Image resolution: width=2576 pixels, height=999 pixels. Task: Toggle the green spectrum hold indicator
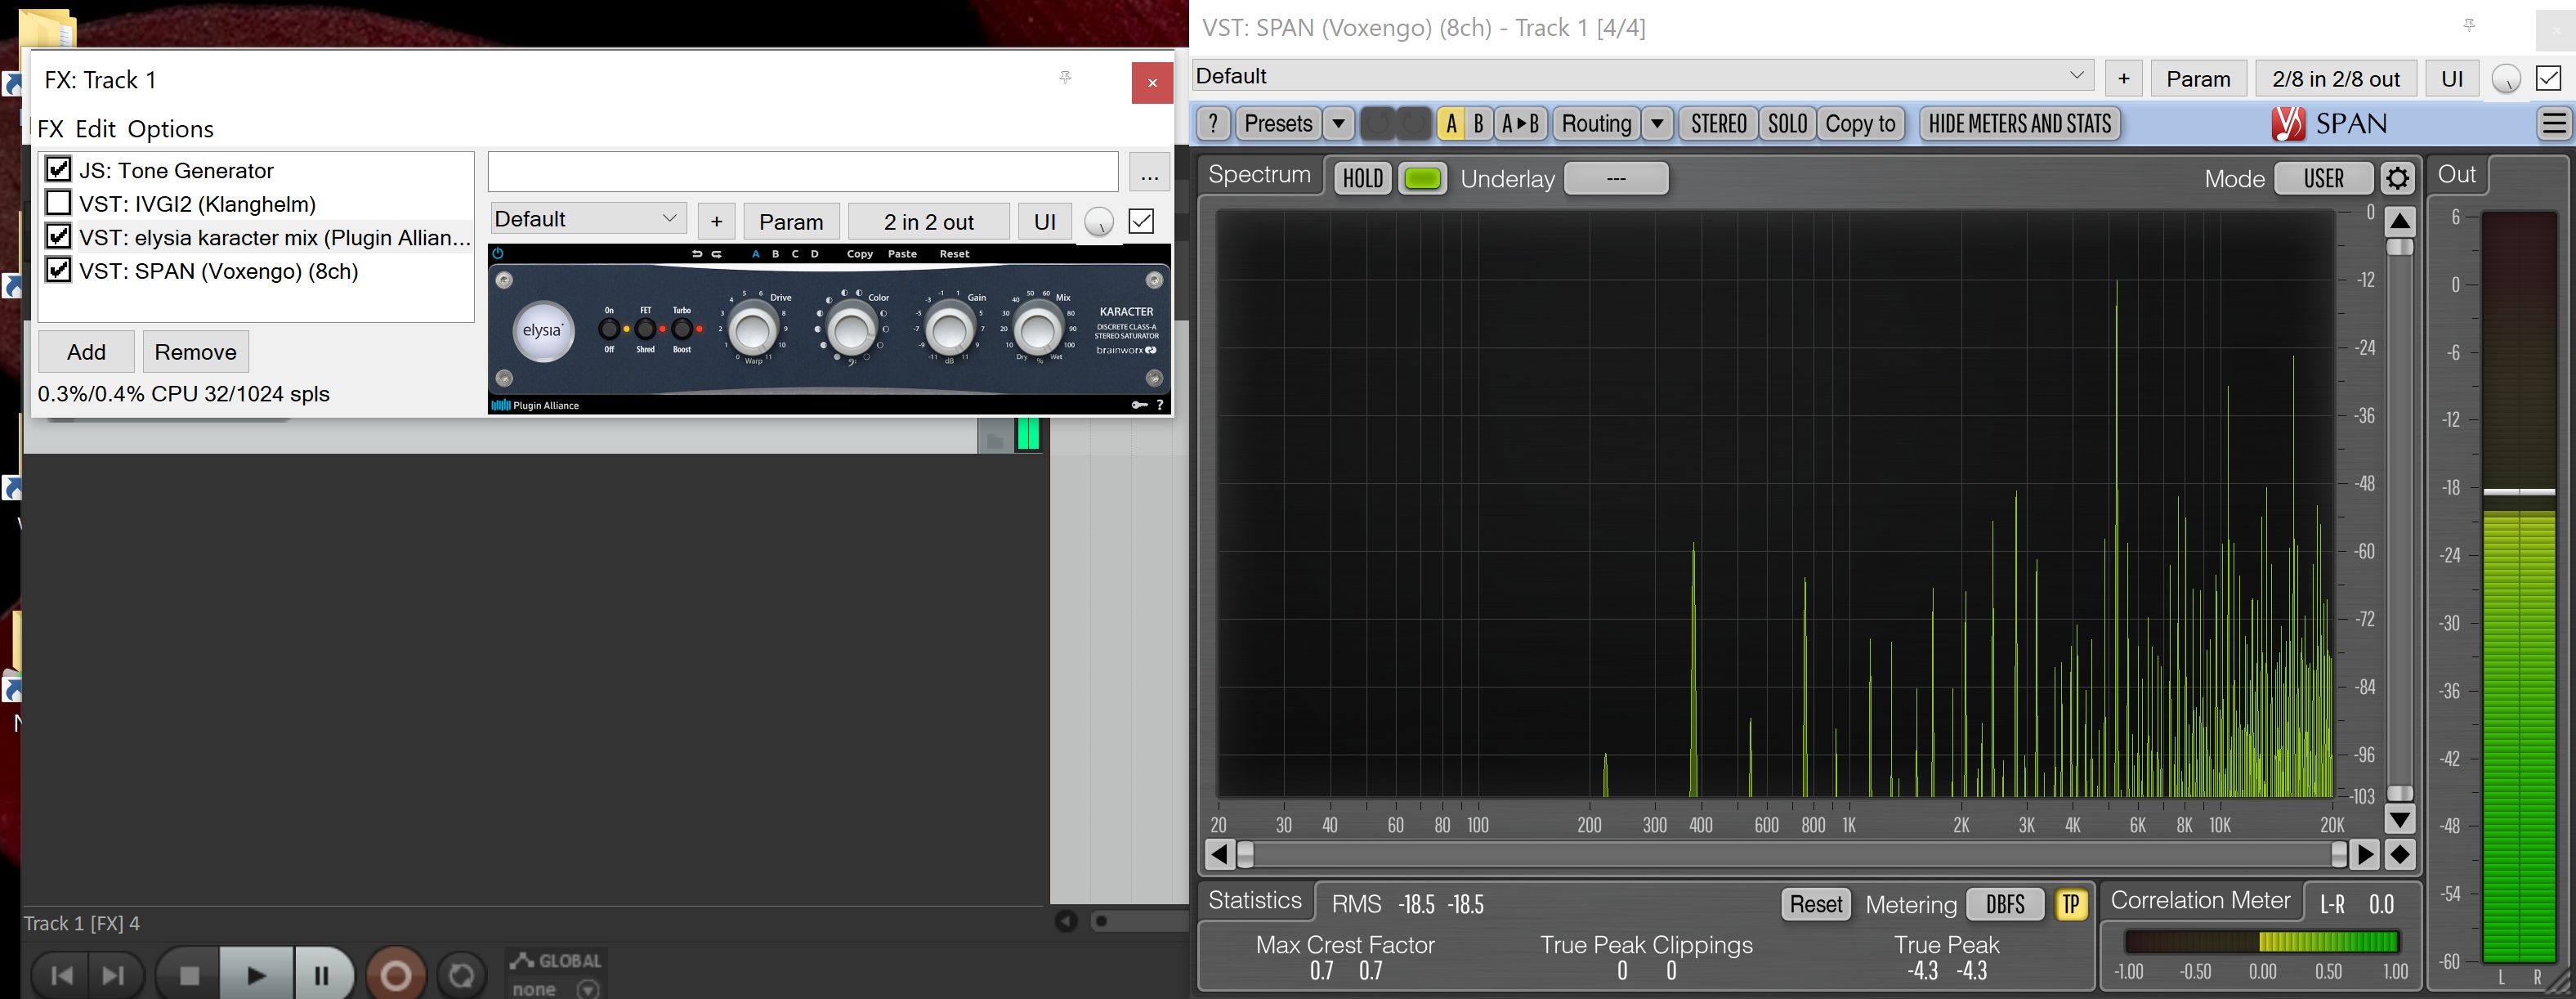click(1421, 179)
